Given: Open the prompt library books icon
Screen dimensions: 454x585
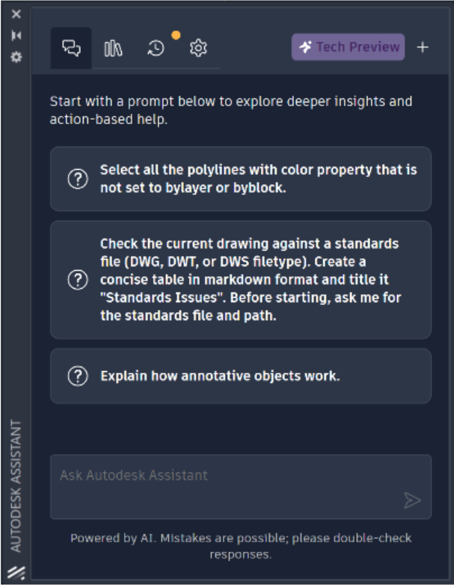Looking at the screenshot, I should (x=113, y=49).
